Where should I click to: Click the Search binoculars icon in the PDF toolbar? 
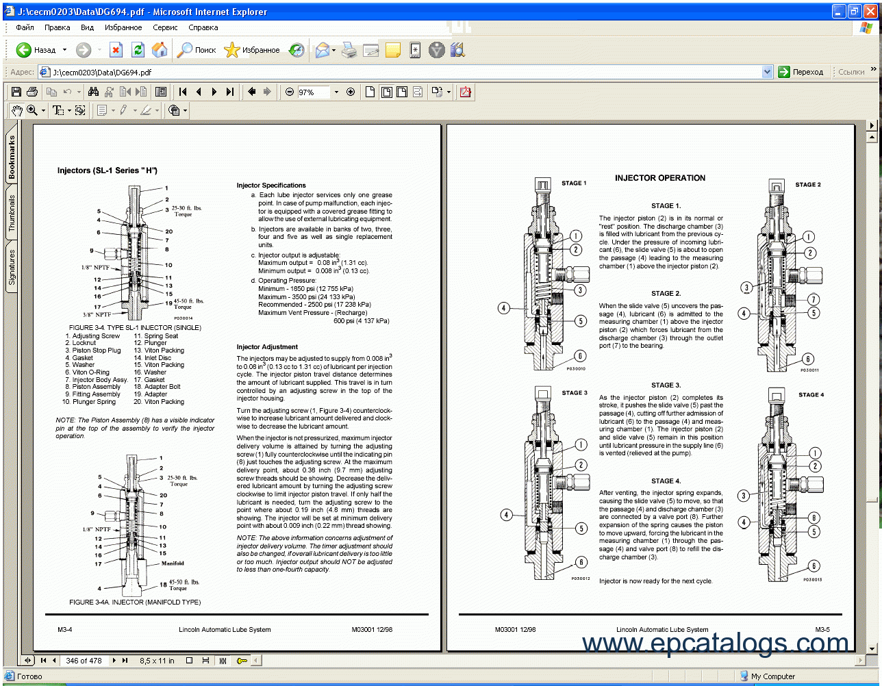(94, 92)
